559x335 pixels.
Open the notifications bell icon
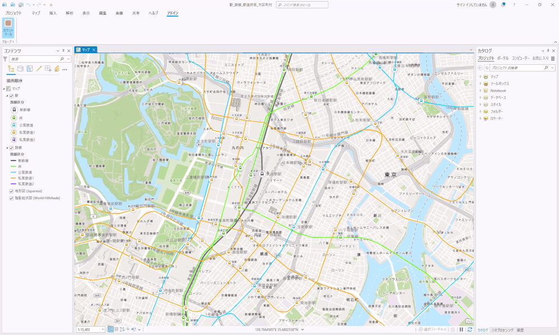coord(503,4)
